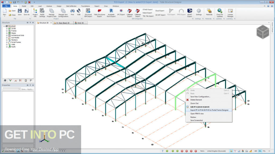Open the Materials tool
275x154 pixels.
209,12
